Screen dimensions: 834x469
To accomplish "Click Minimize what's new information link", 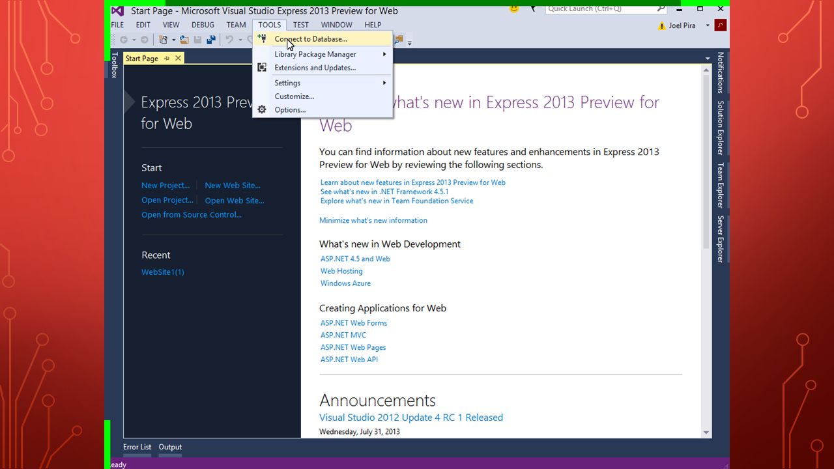I will 373,220.
